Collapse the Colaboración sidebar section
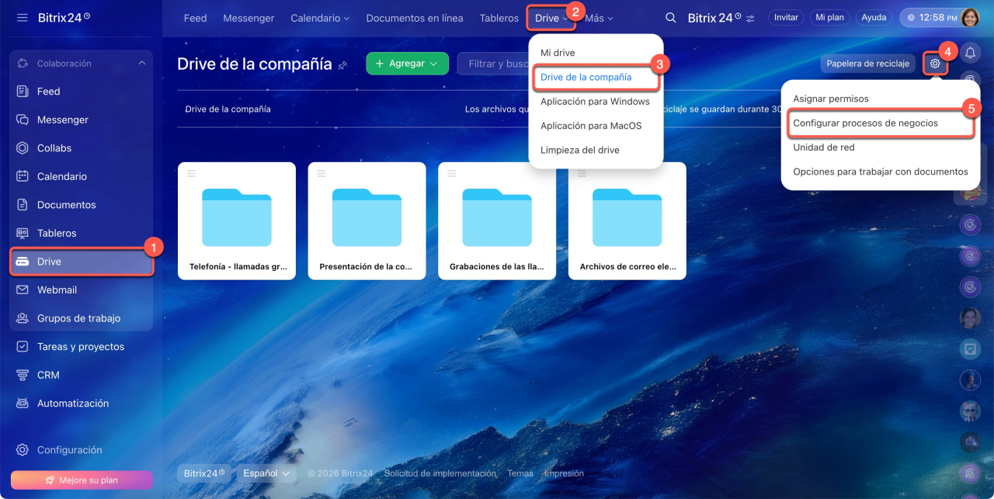This screenshot has width=994, height=499. pyautogui.click(x=141, y=64)
